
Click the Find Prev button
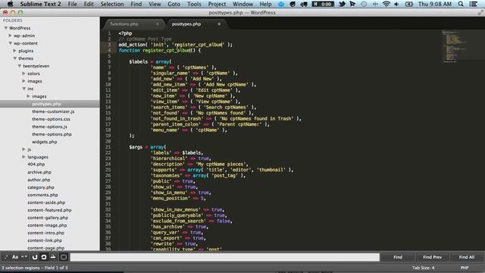432,257
